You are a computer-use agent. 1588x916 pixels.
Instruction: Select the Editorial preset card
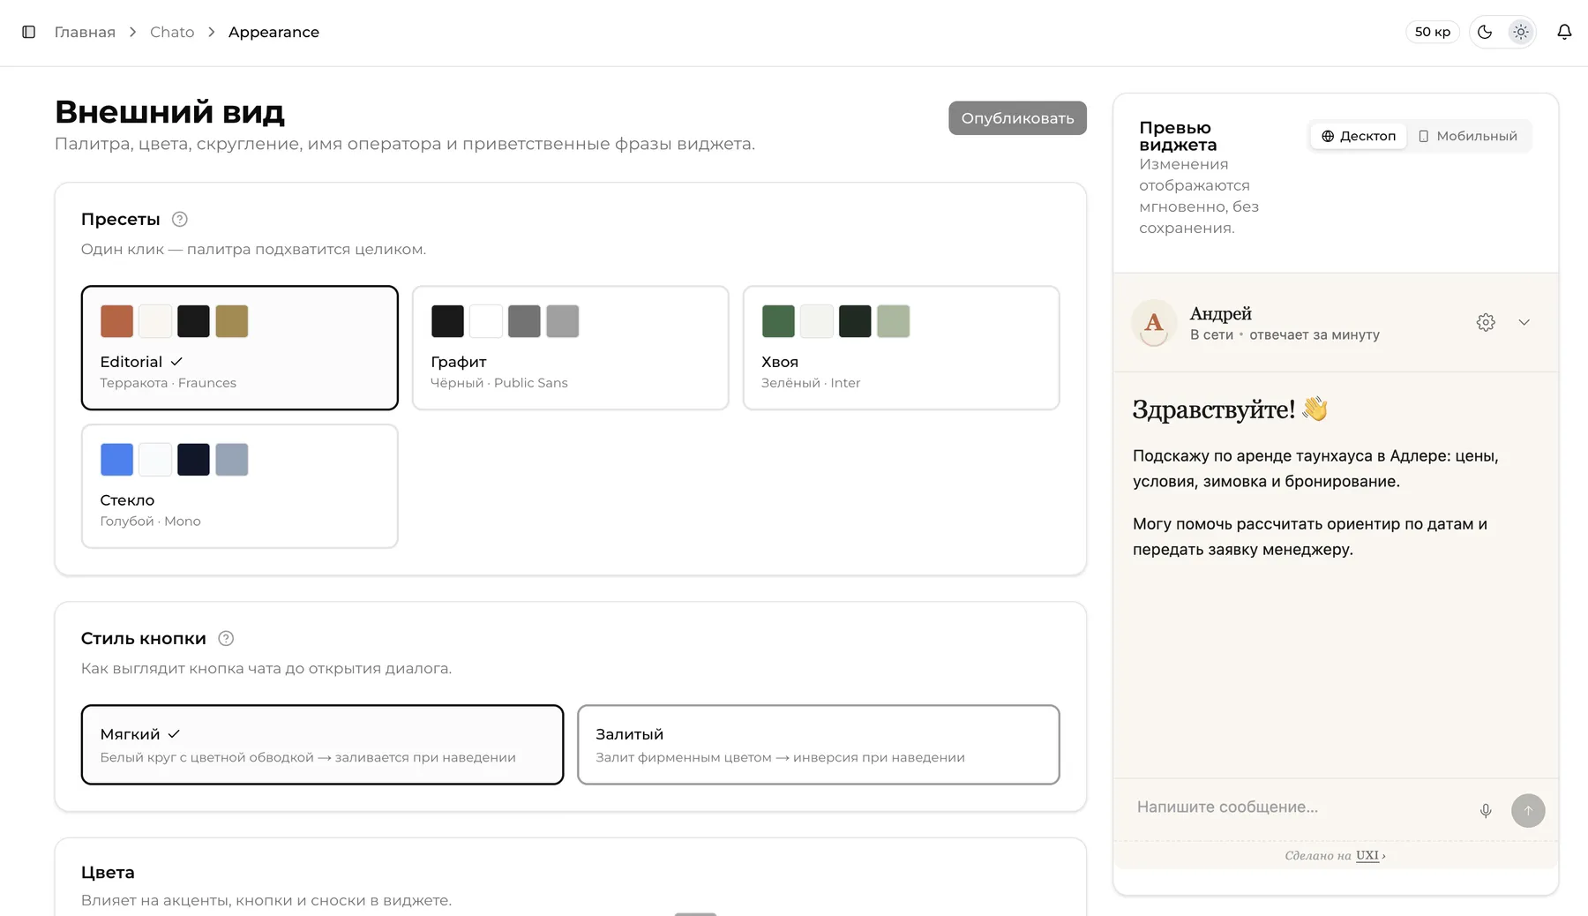pos(239,348)
